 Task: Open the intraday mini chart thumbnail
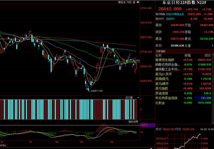[x=184, y=141]
